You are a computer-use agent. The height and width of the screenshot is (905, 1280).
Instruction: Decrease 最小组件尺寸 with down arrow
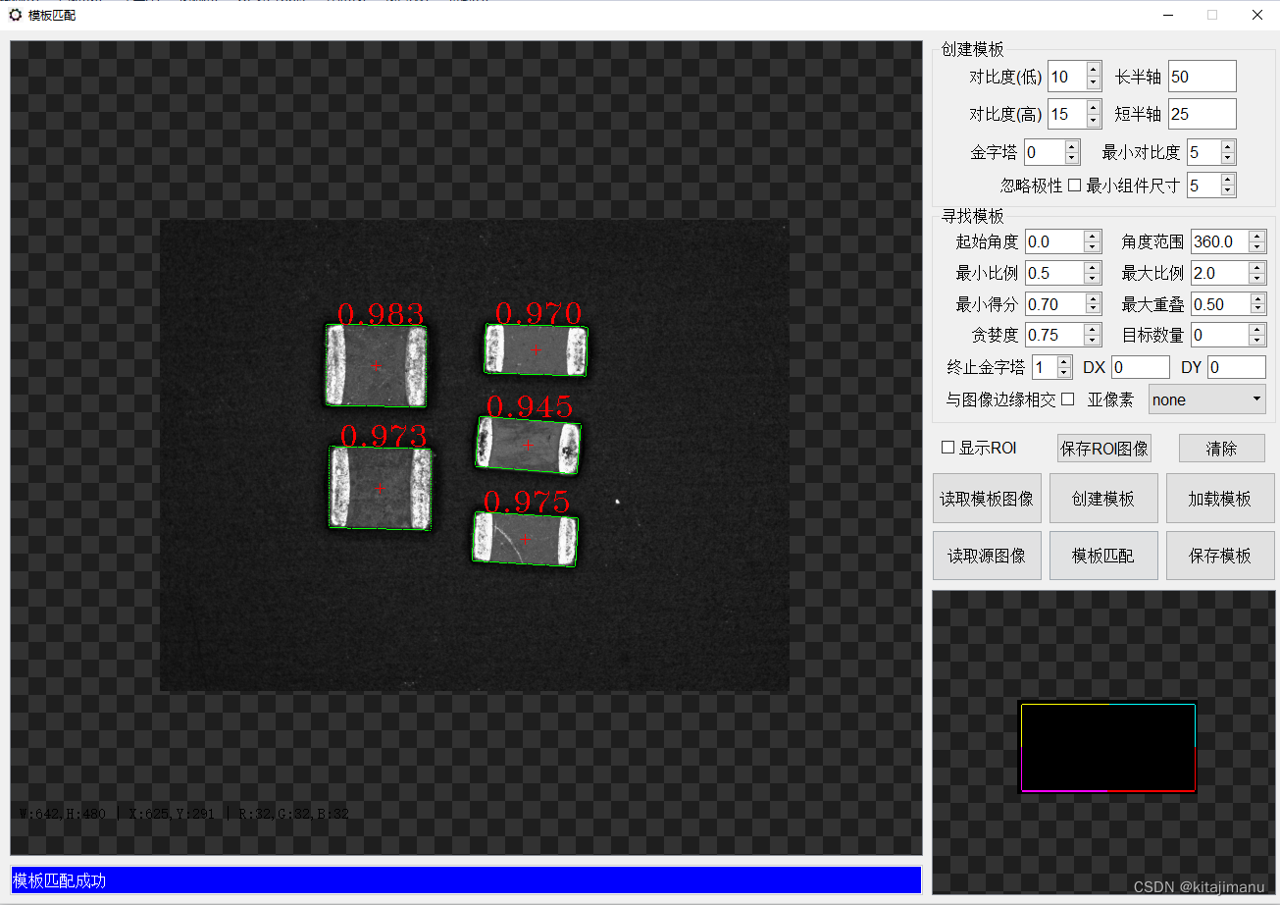(x=1228, y=190)
